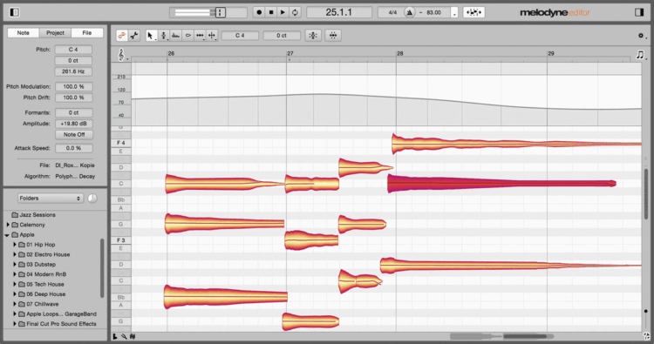Edit the 83.00 tempo value

click(433, 12)
